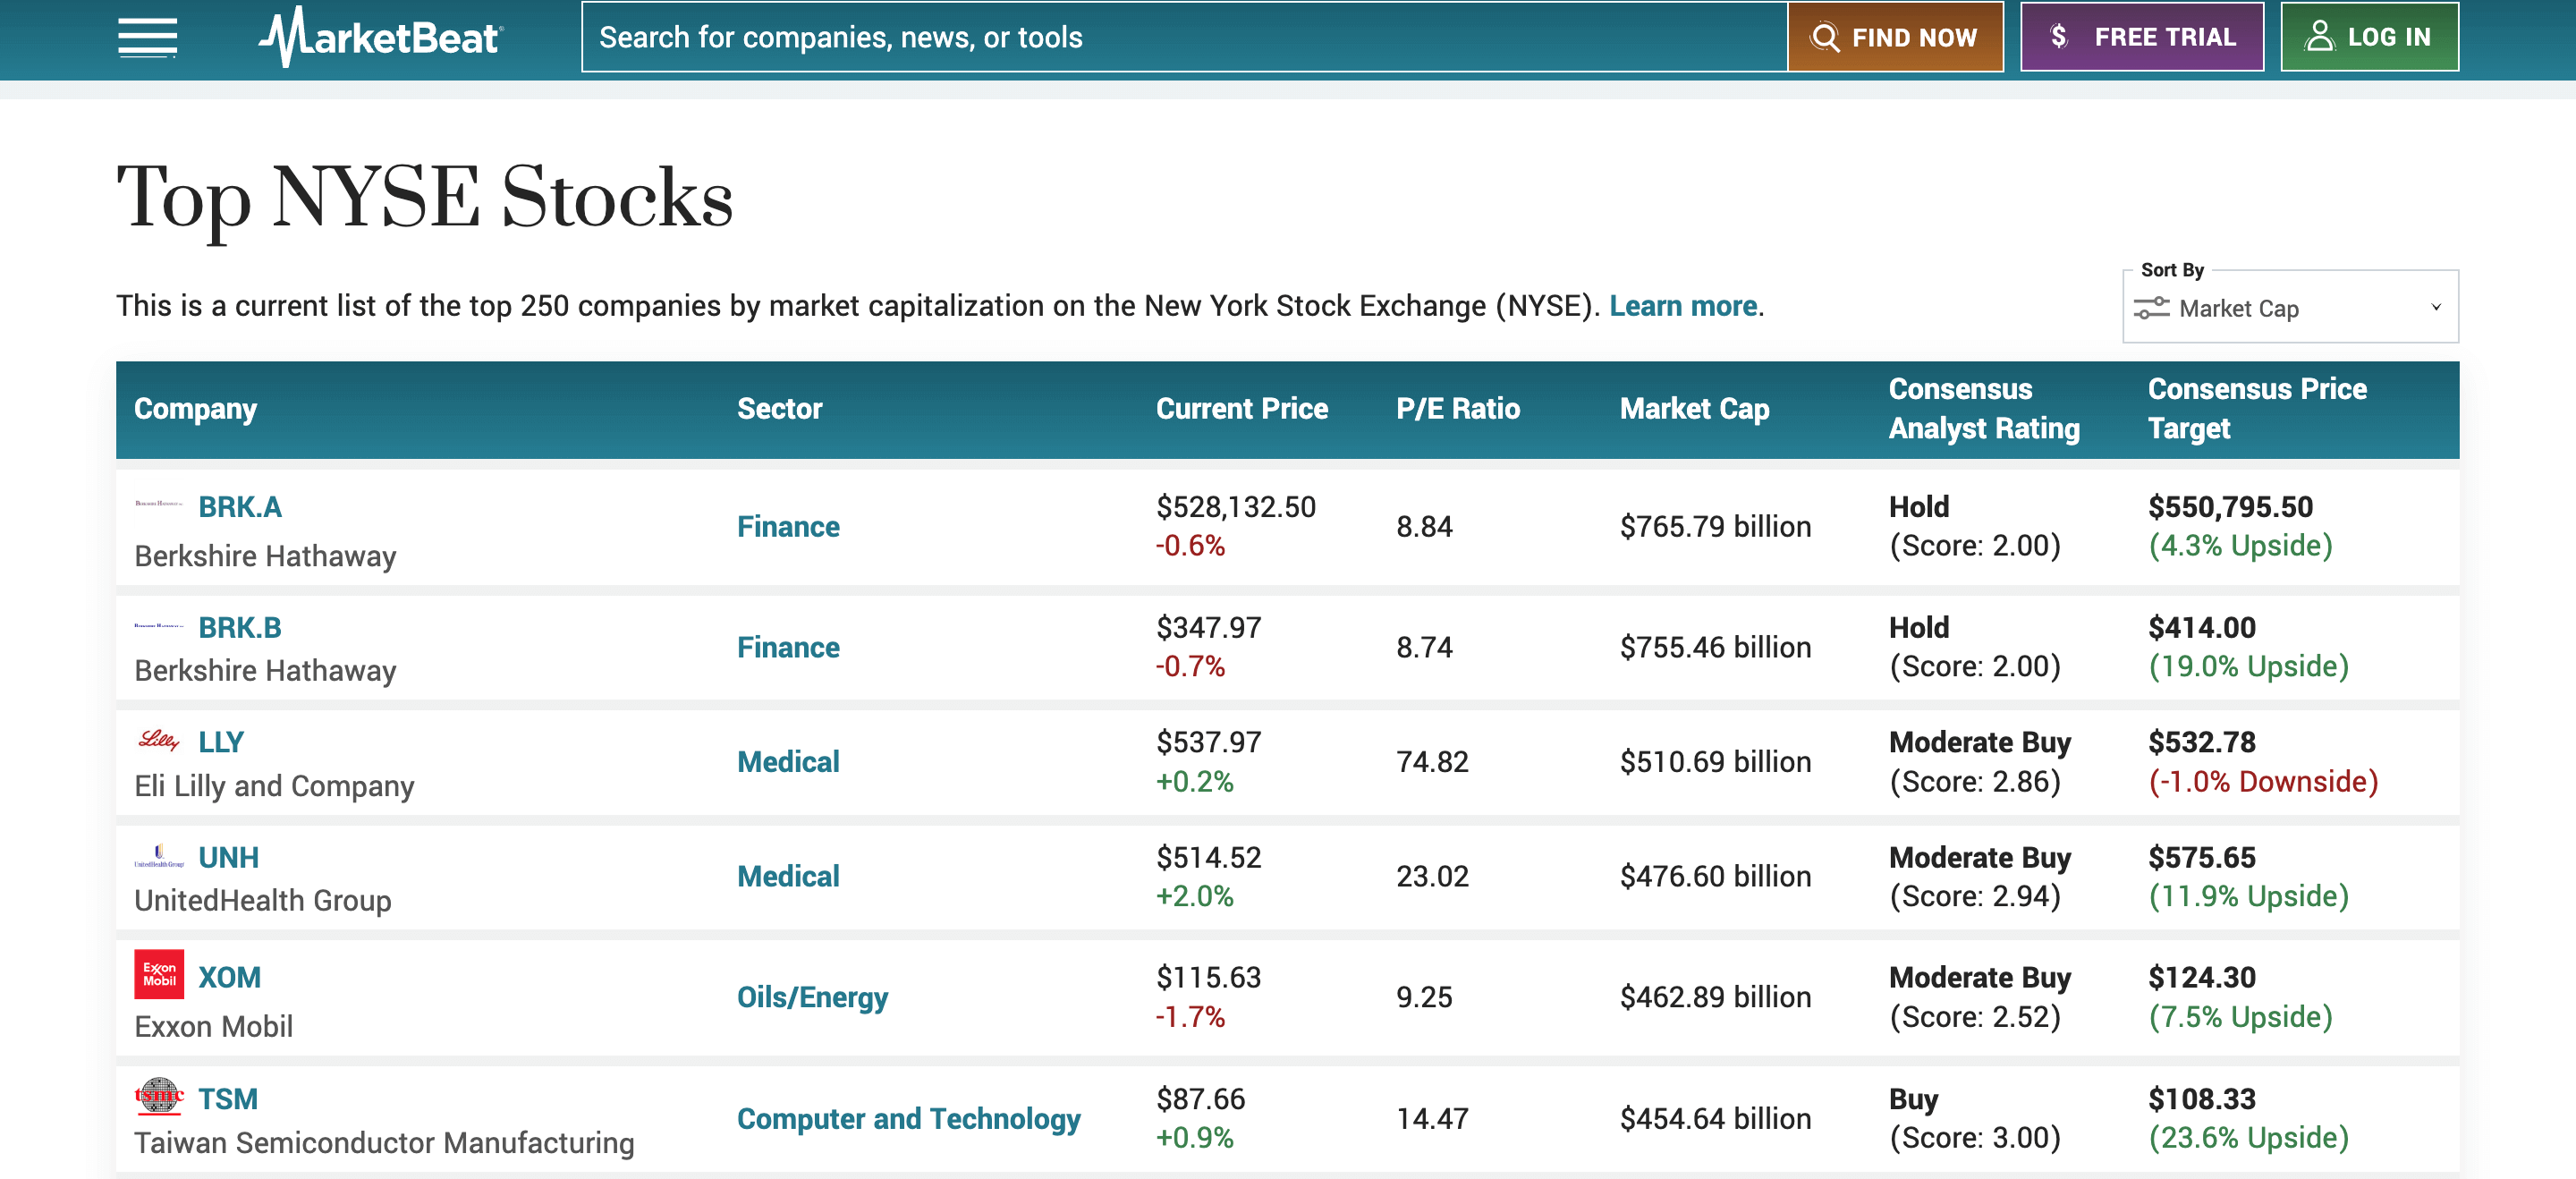This screenshot has height=1179, width=2576.
Task: Click the (23.6% Upside) text
Action: 2249,1138
